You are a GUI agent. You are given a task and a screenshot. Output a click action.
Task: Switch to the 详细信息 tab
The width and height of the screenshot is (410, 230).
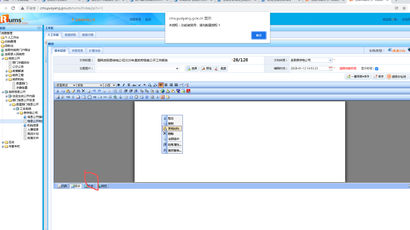coord(77,51)
